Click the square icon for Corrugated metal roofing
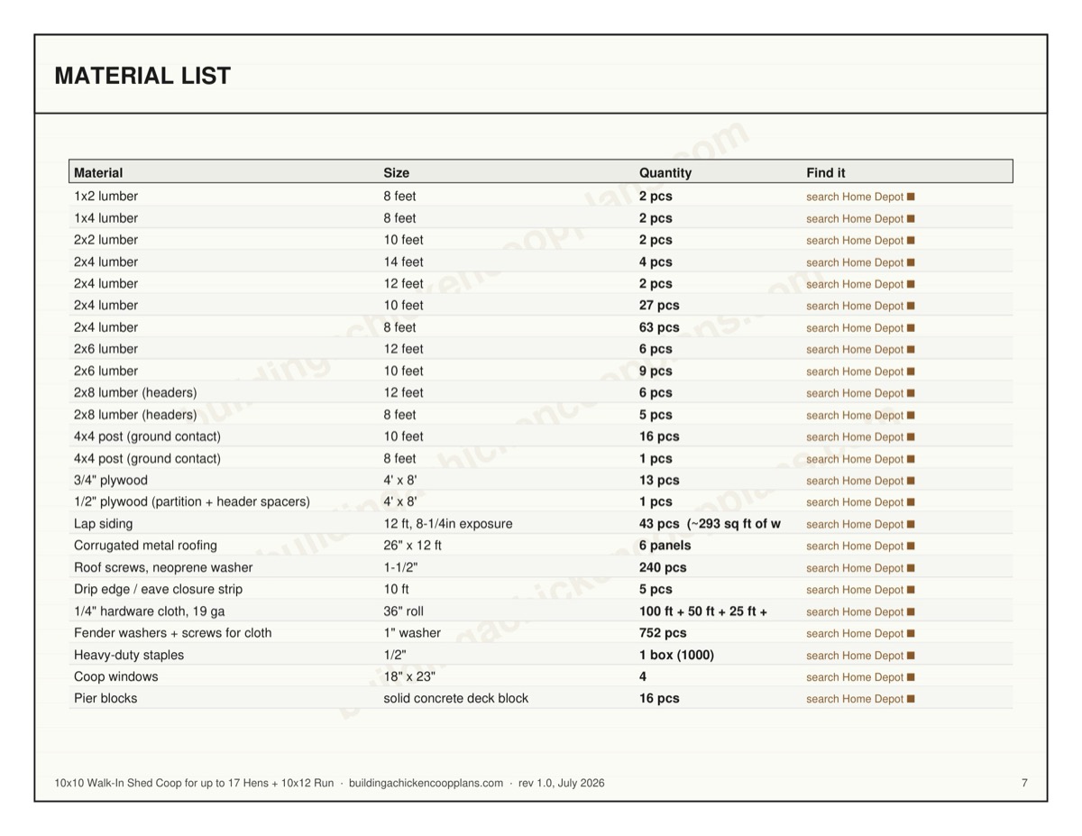 coord(911,546)
